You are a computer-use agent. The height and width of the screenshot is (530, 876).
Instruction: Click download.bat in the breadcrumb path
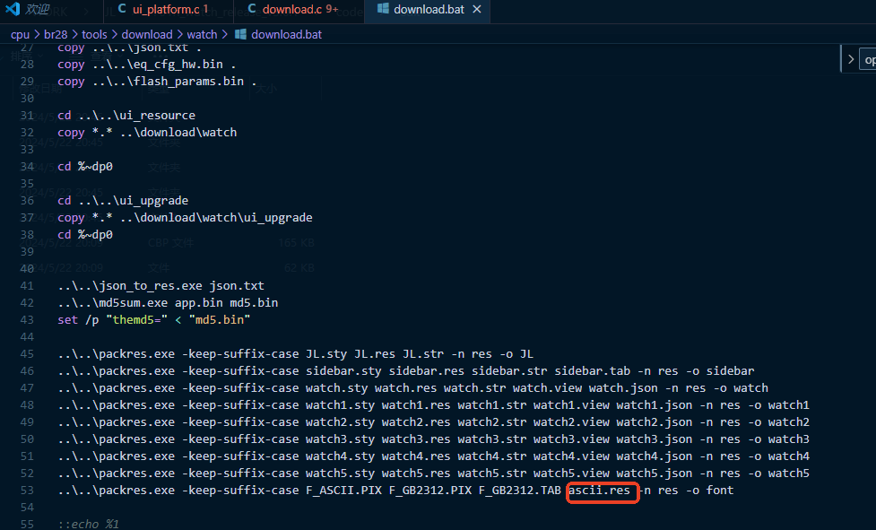286,35
